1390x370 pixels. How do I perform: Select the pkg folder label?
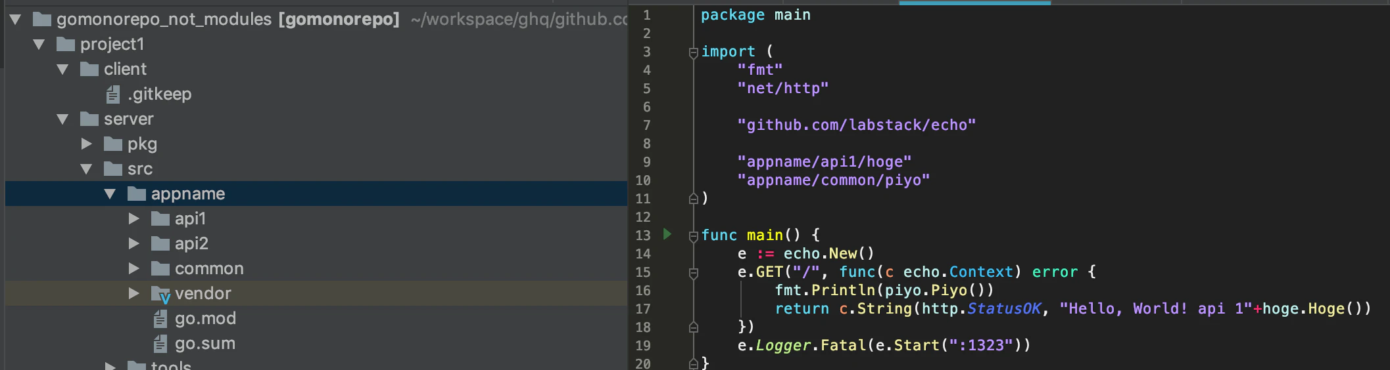click(142, 144)
